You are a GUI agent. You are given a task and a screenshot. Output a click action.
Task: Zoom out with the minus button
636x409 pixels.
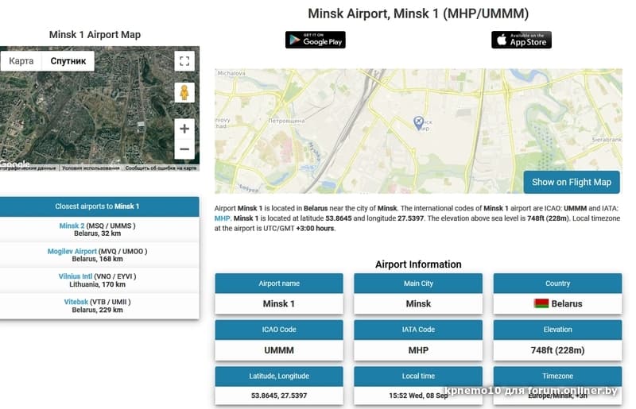(184, 149)
